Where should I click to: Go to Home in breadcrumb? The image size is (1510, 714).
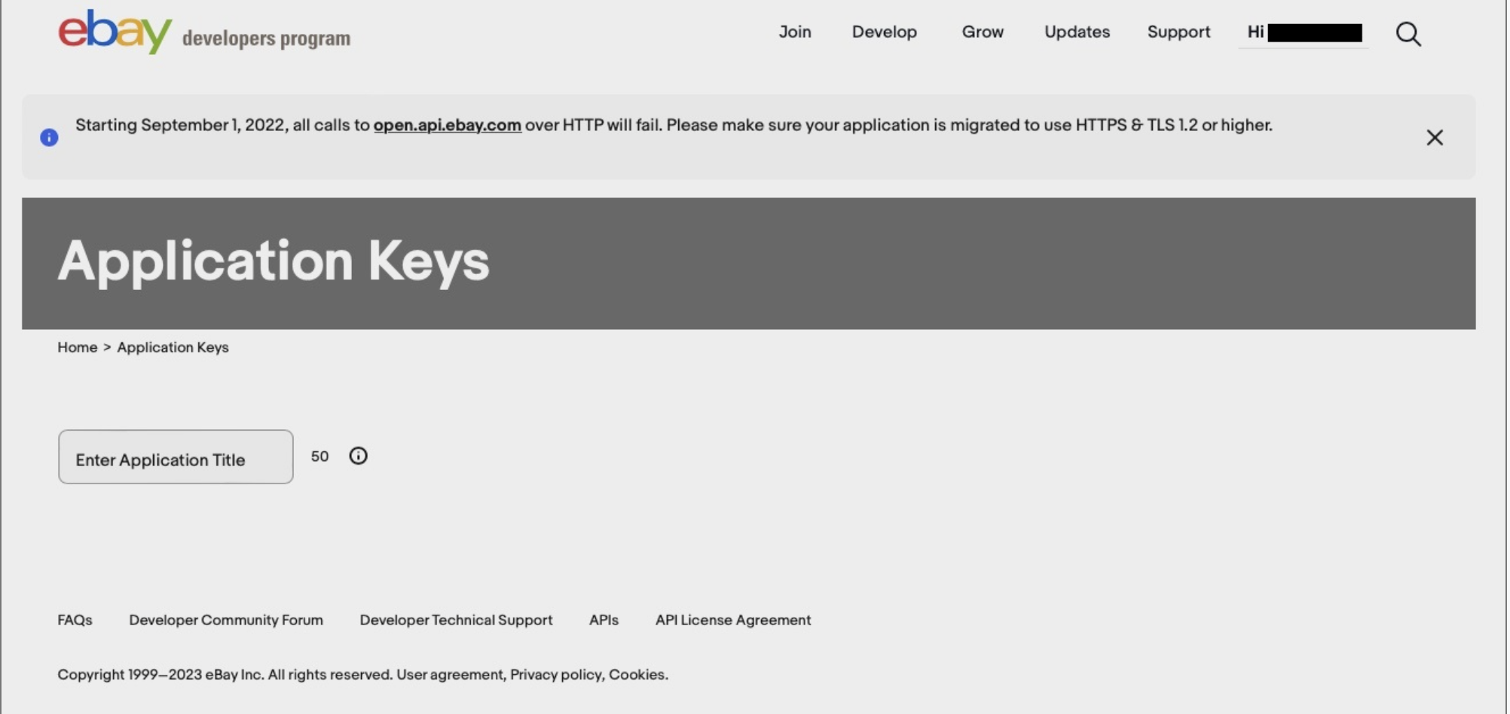pyautogui.click(x=78, y=347)
